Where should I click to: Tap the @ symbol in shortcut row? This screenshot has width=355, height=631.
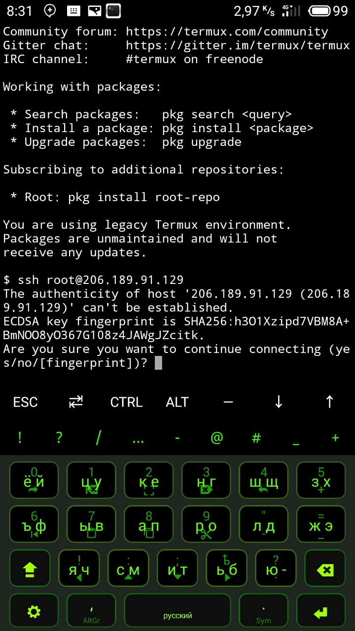pyautogui.click(x=217, y=438)
